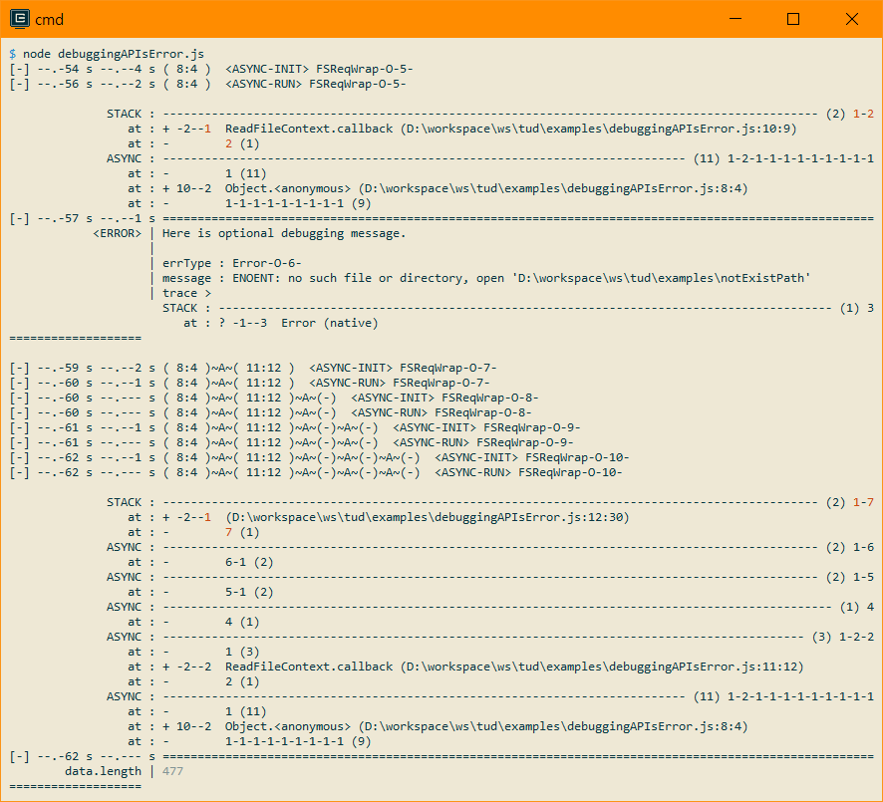Select the ASYNC-INIT FSReqWrap-0-10- line
883x802 pixels.
tap(319, 457)
